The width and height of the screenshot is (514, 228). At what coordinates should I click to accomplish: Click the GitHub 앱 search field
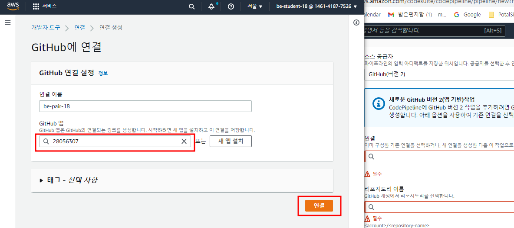pyautogui.click(x=115, y=141)
